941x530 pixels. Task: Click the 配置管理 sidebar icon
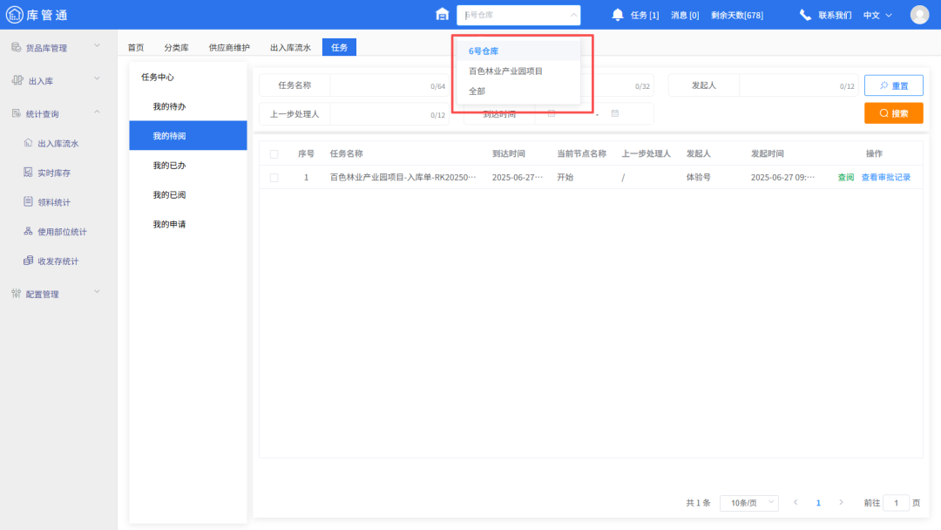pyautogui.click(x=17, y=294)
